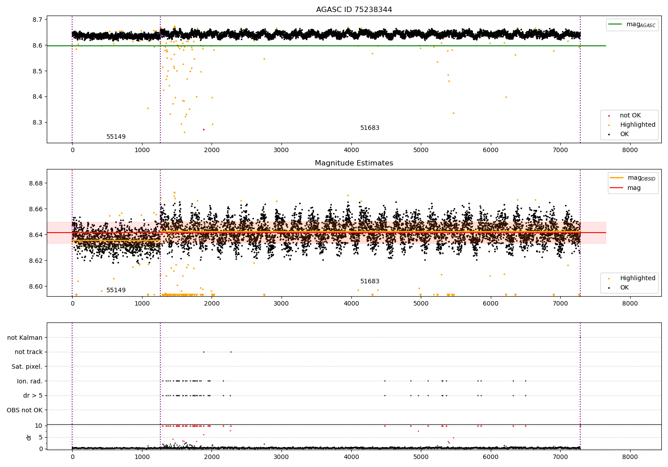This screenshot has height=467, width=668.
Task: Click the 2000 x-tick under the bottom plot
Action: pos(212,457)
